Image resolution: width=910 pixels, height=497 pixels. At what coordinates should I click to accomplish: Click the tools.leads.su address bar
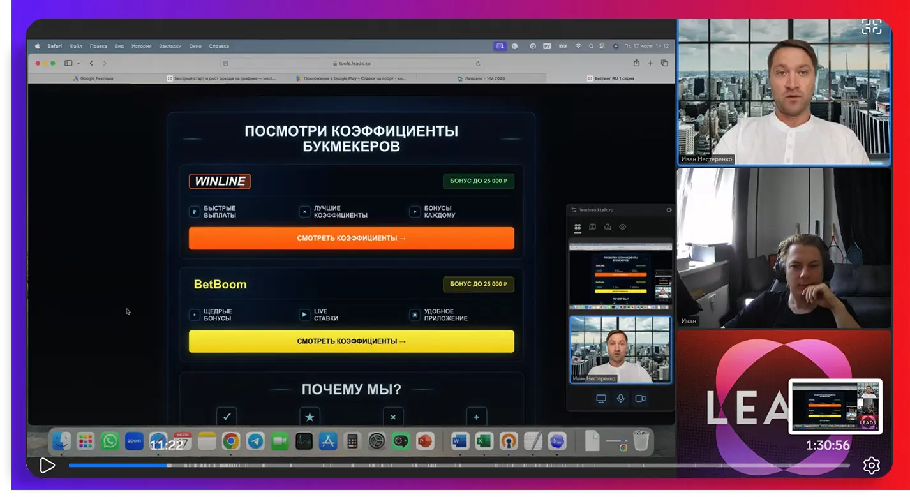tap(352, 63)
